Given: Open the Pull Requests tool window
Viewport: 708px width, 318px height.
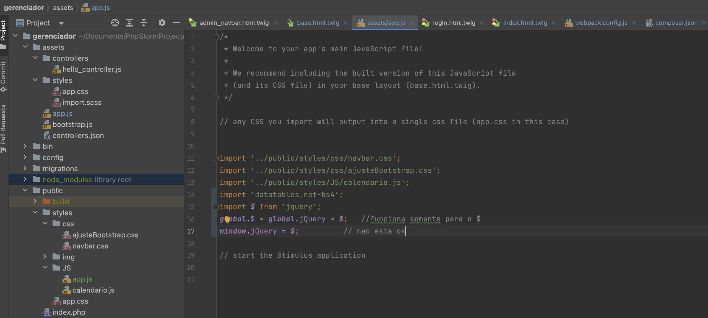Looking at the screenshot, I should click(x=3, y=128).
